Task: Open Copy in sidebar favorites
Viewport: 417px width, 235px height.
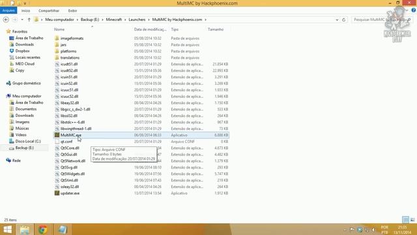Action: coord(20,70)
